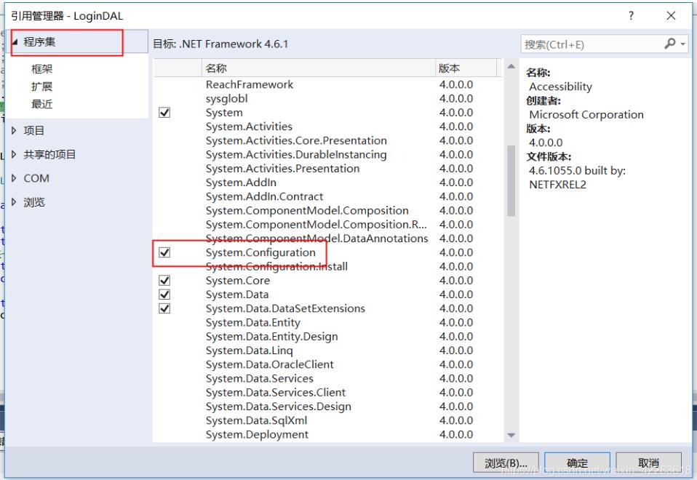Uncheck the System.Data checkbox
The height and width of the screenshot is (480, 697).
pos(164,295)
